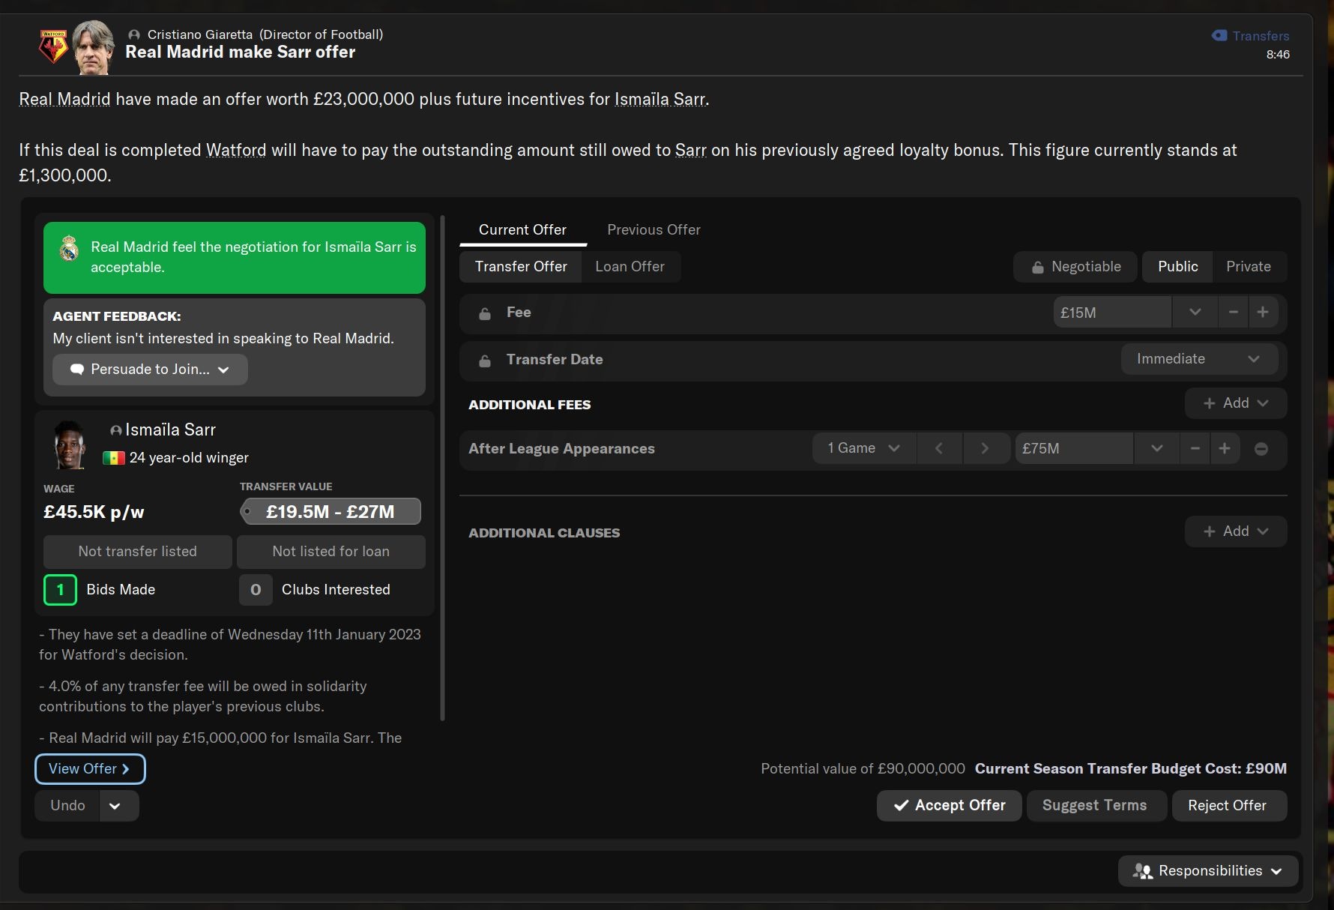Set the offer visibility to Public
This screenshot has height=910, width=1334.
tap(1177, 267)
